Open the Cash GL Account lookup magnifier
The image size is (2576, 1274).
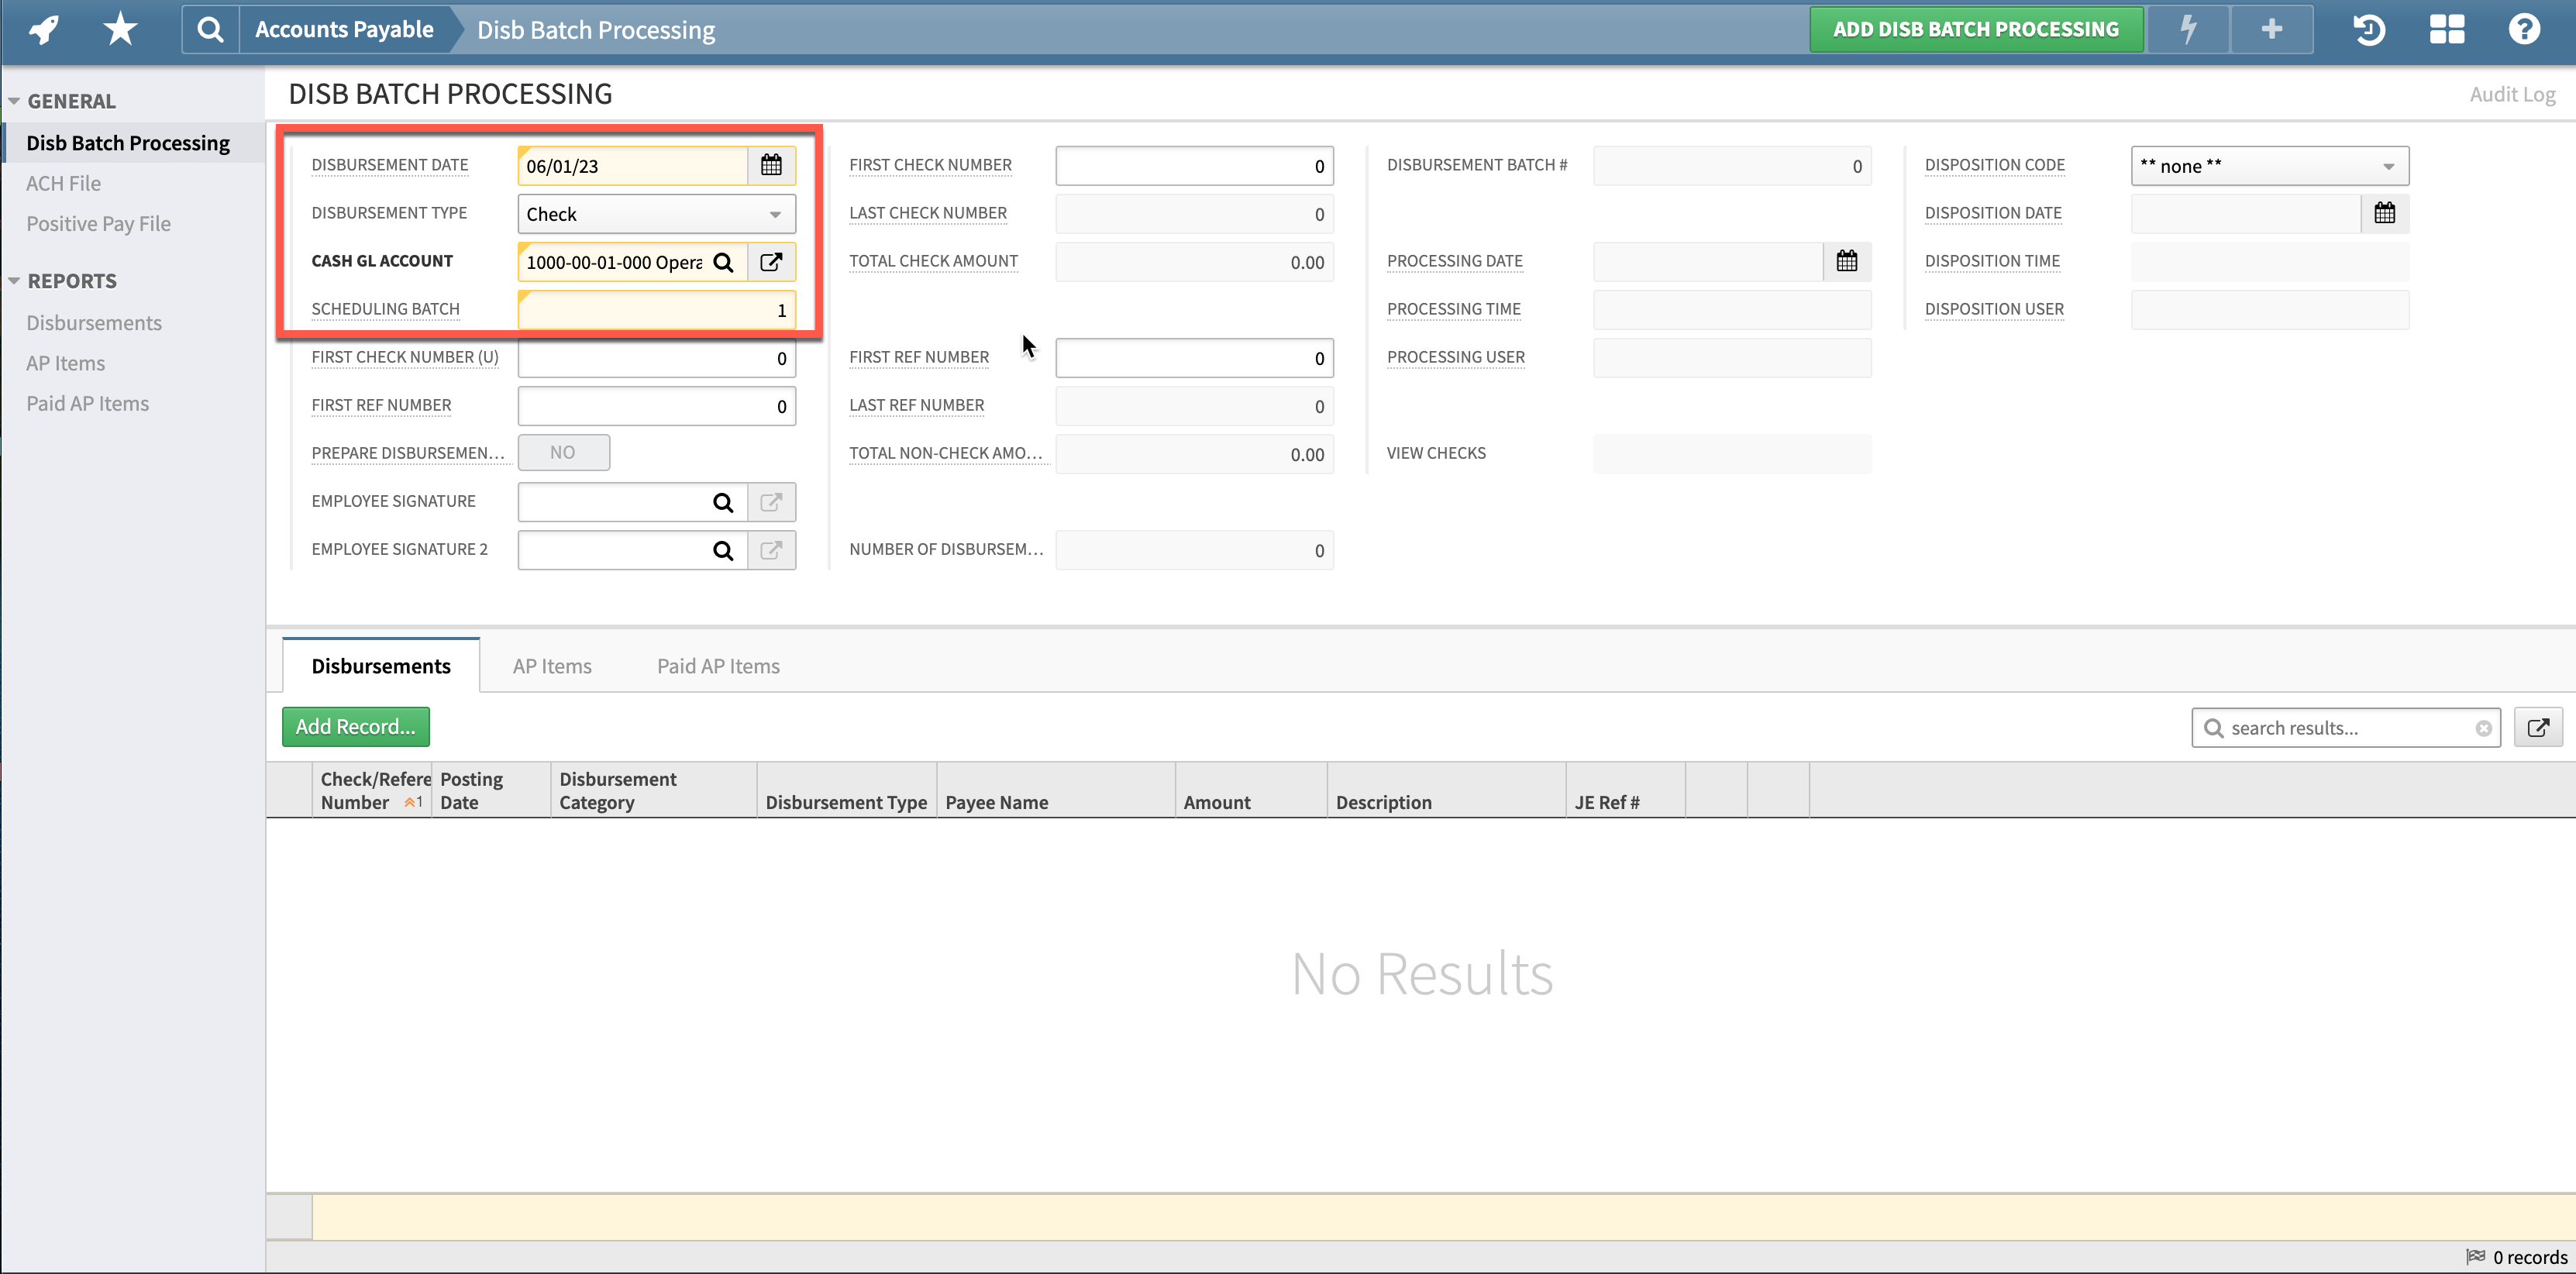pos(724,262)
